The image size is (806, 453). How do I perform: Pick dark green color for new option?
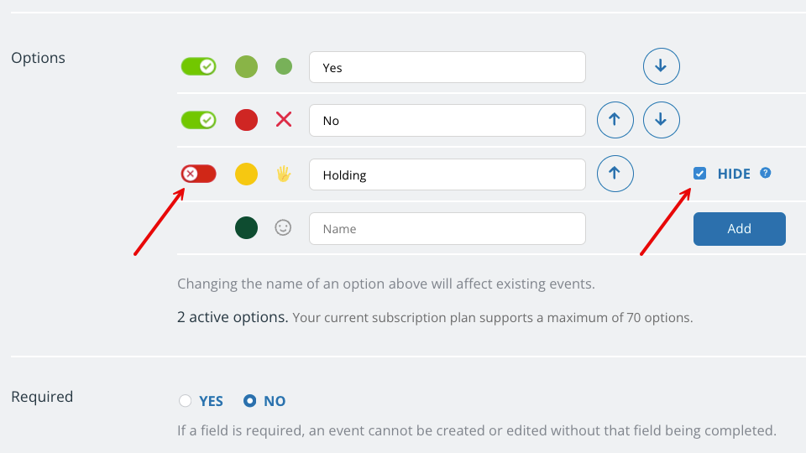click(246, 228)
